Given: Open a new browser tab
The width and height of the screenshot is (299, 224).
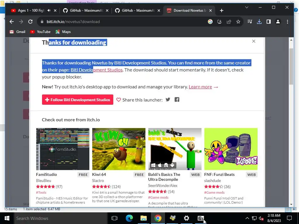Looking at the screenshot, I should (221, 10).
